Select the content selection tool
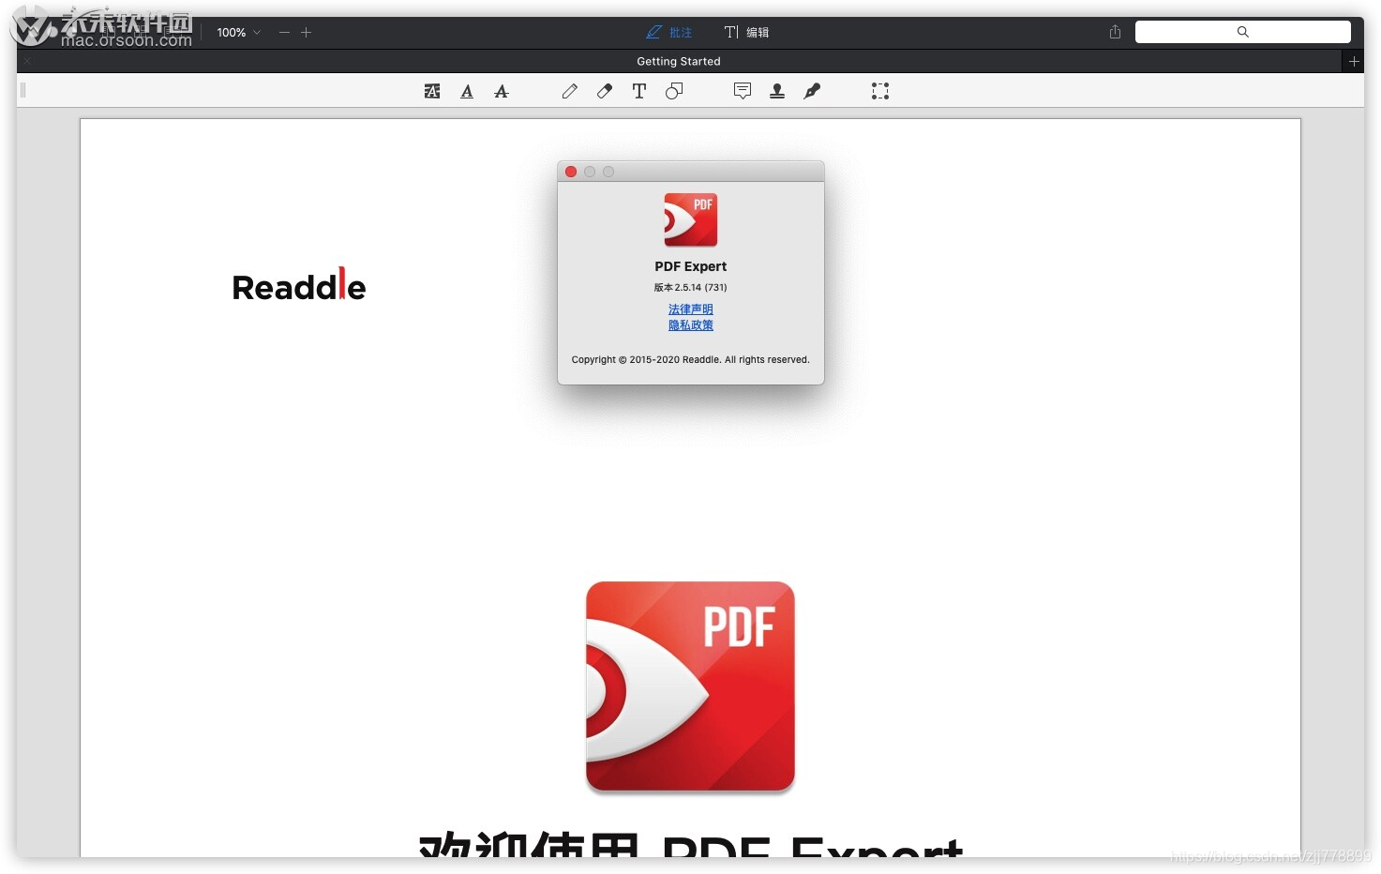Image resolution: width=1381 pixels, height=874 pixels. [x=880, y=91]
